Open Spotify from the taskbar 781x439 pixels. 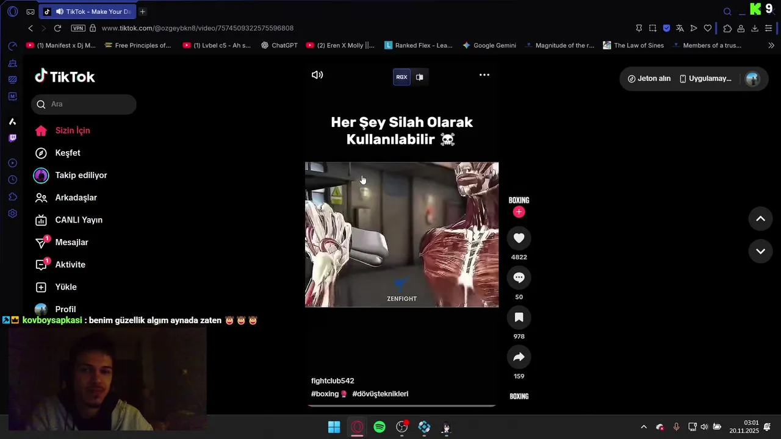coord(380,427)
